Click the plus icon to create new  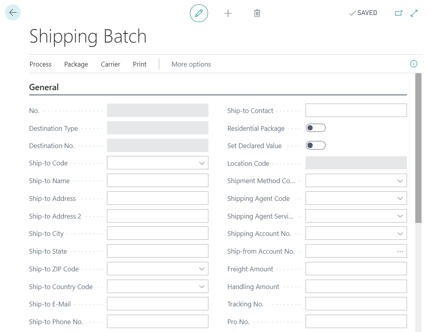[228, 13]
